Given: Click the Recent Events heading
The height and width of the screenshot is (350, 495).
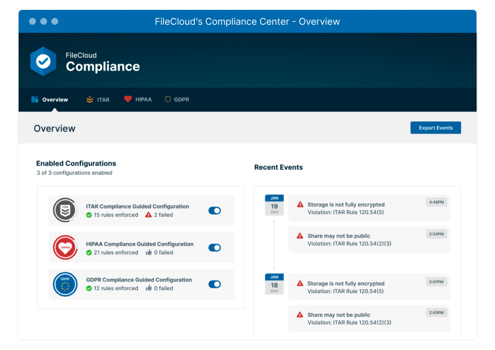Looking at the screenshot, I should coord(278,167).
